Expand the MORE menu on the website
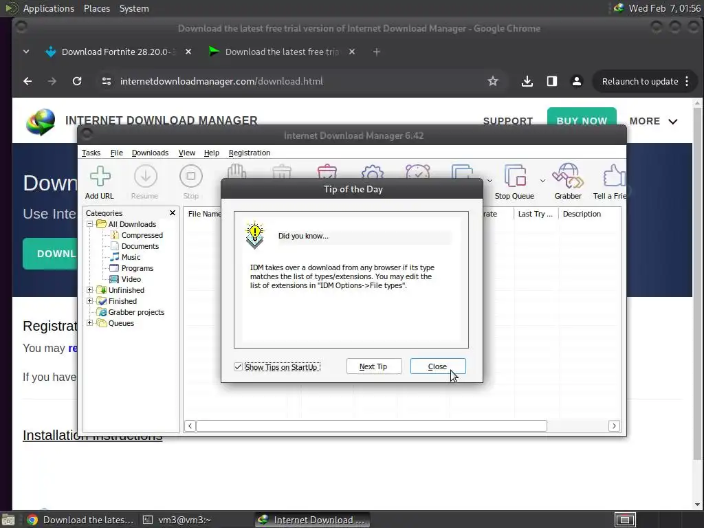Image resolution: width=704 pixels, height=528 pixels. point(653,121)
